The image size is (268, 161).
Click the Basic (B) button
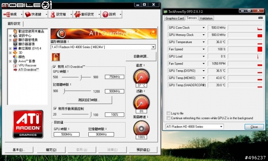pyautogui.click(x=19, y=150)
